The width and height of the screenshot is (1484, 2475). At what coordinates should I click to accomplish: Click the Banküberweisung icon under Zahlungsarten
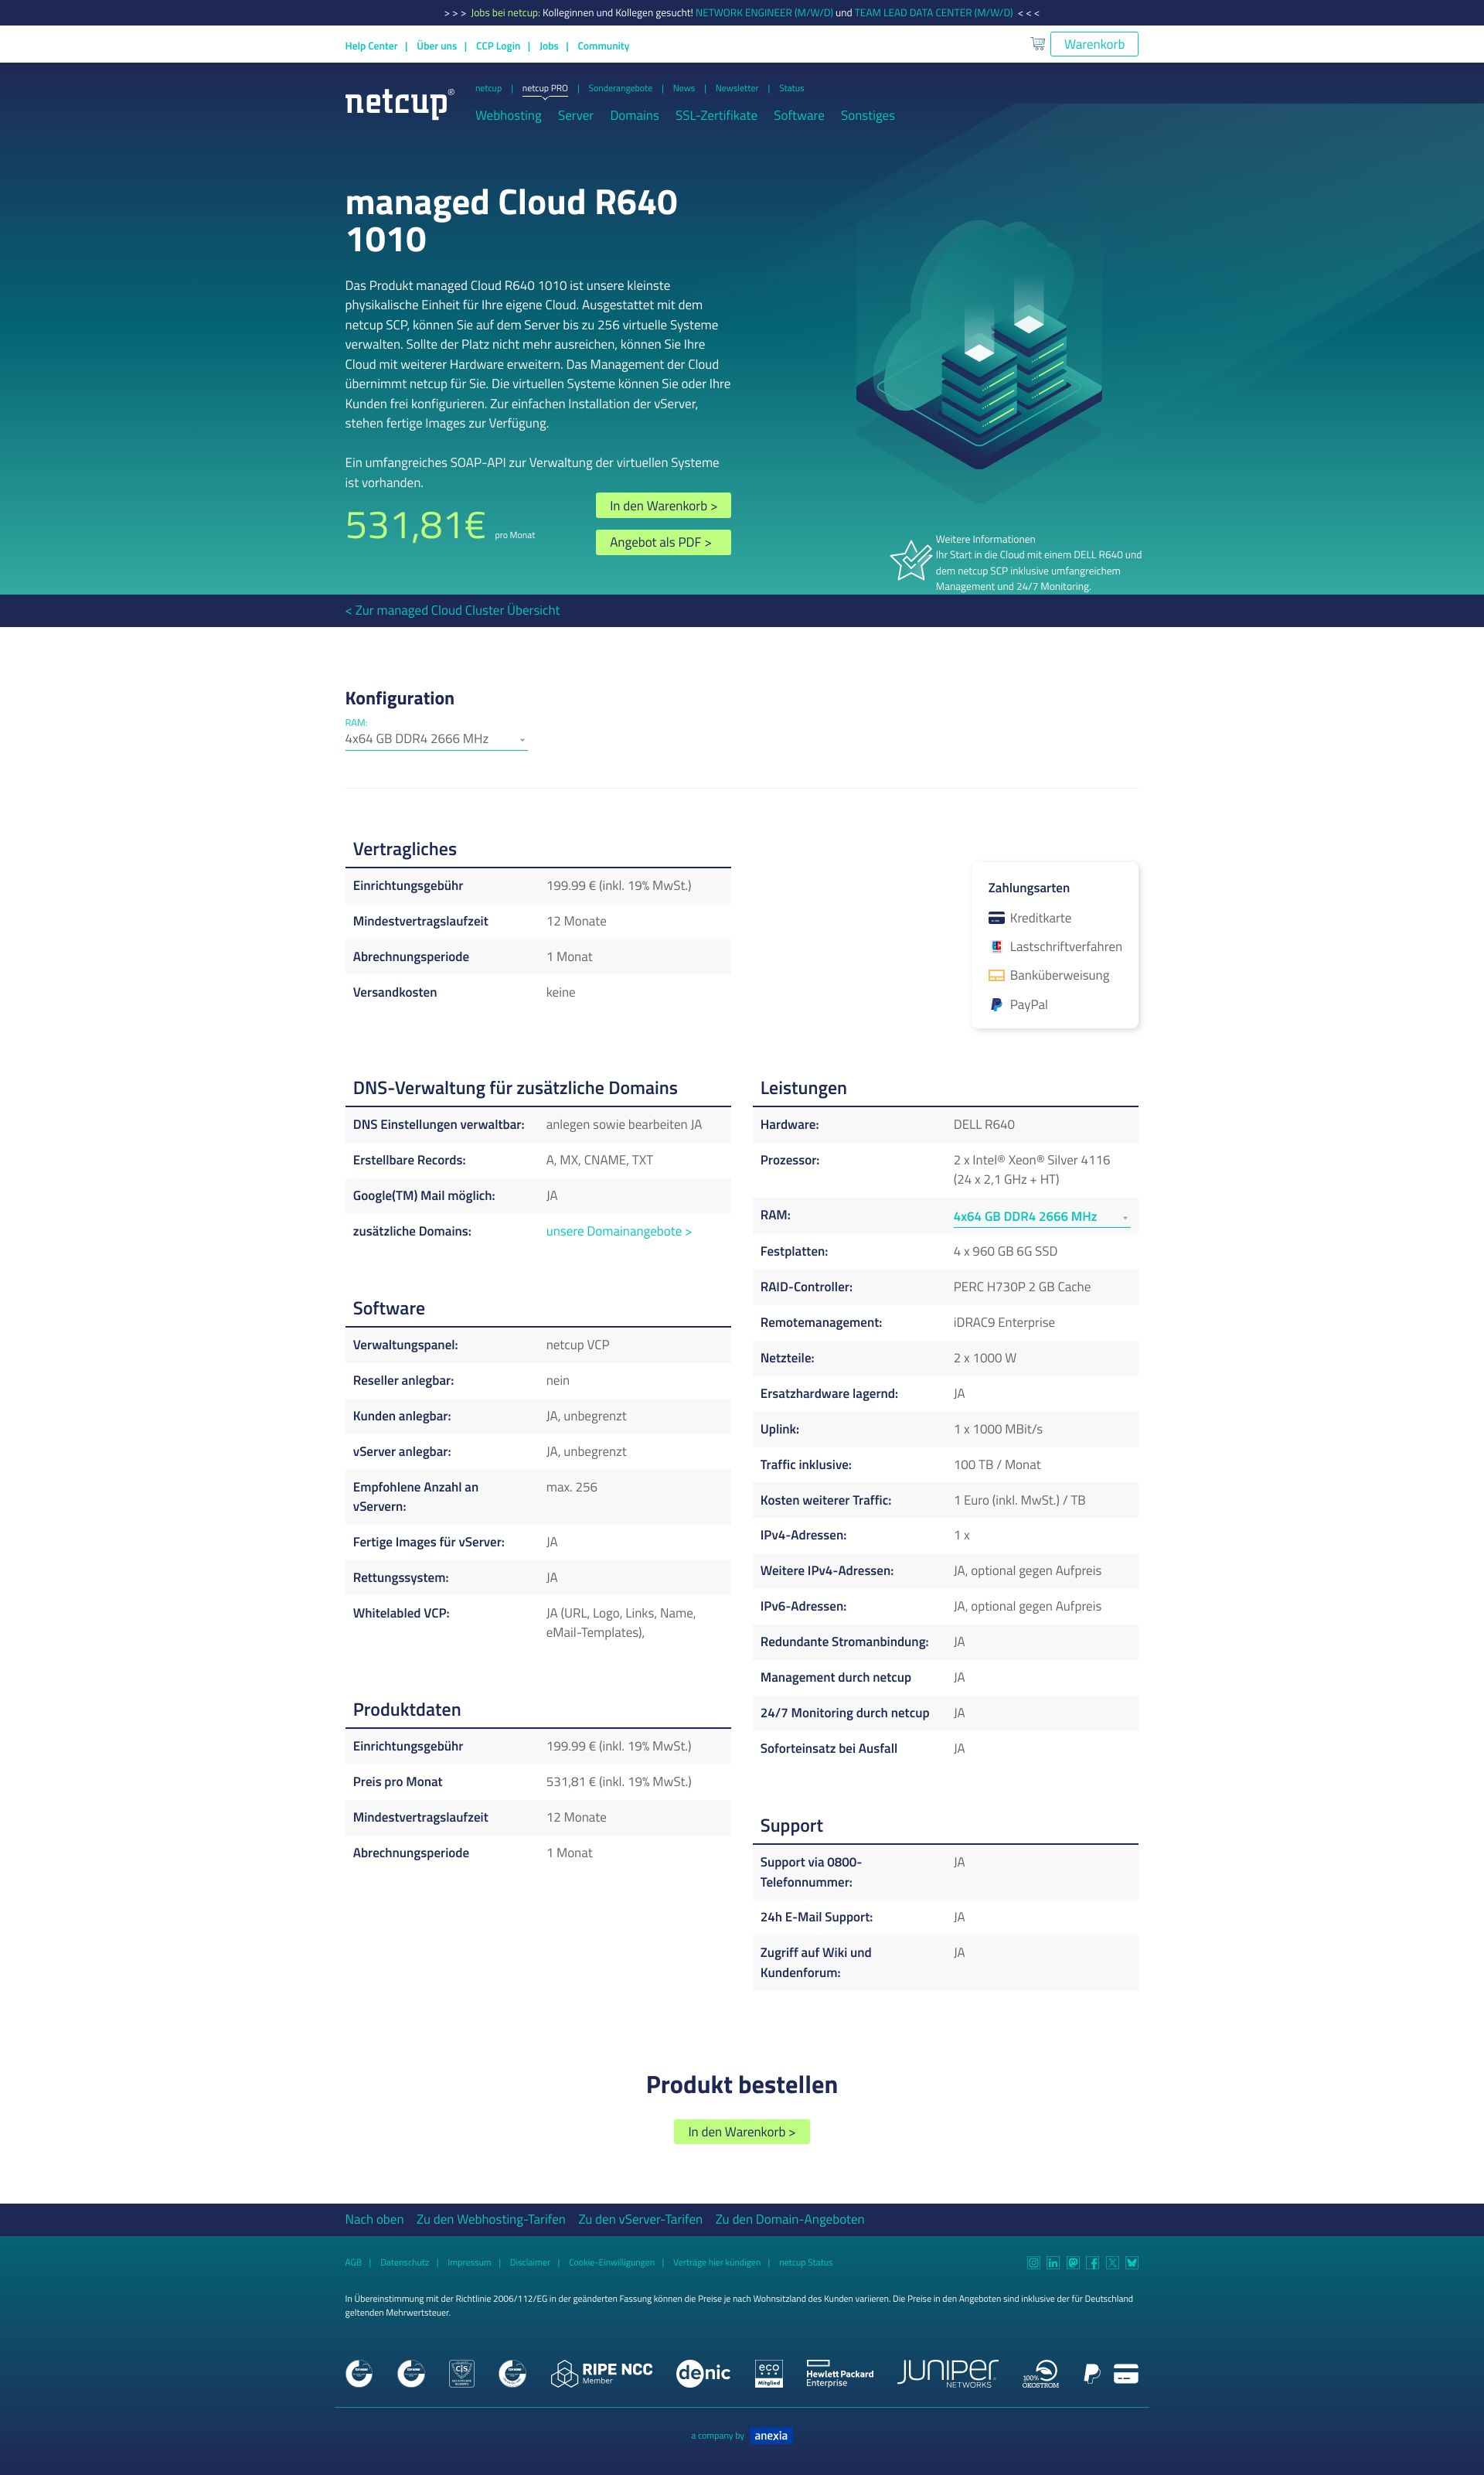click(996, 976)
